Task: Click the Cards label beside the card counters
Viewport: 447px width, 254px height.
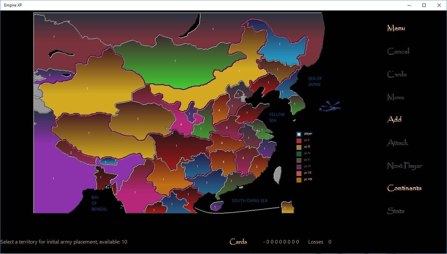Action: pos(238,242)
